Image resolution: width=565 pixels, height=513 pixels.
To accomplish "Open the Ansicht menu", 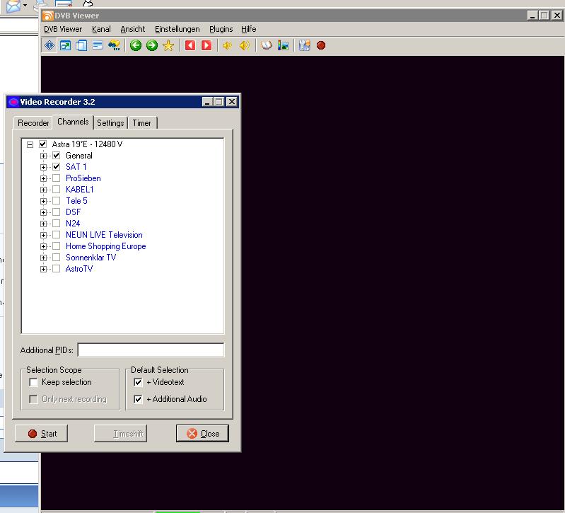I will (x=133, y=29).
